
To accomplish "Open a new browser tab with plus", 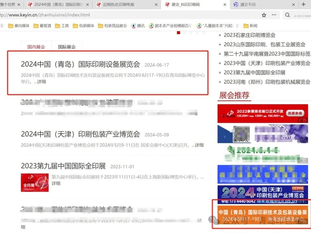I will point(303,4).
